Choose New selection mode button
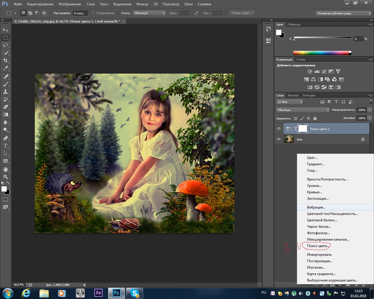374x299 pixels. click(23, 13)
